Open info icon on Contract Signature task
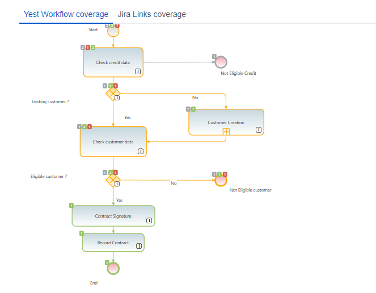This screenshot has width=376, height=293. (x=149, y=221)
